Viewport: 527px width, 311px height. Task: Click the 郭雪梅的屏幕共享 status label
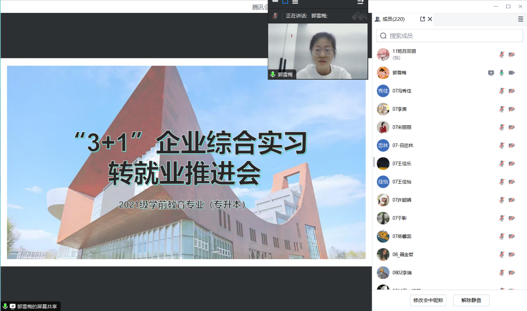coord(37,306)
